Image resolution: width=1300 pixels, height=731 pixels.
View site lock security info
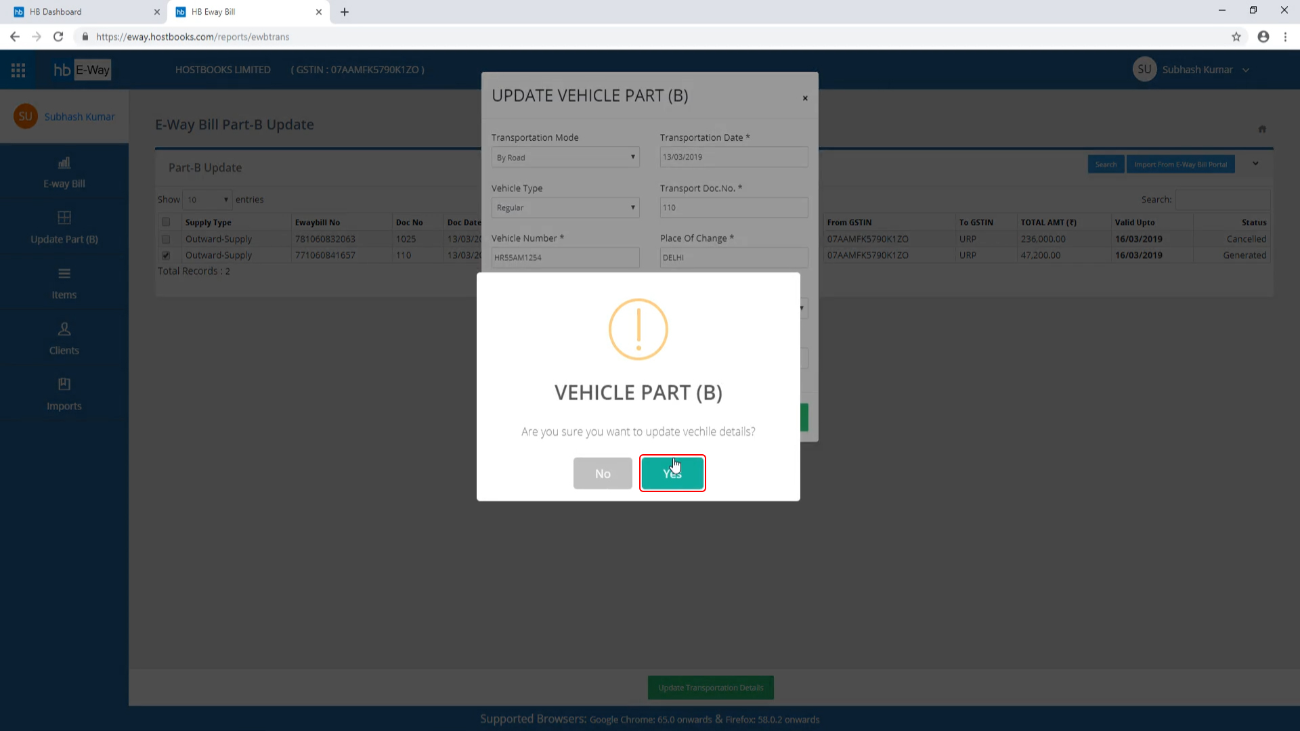pyautogui.click(x=85, y=37)
